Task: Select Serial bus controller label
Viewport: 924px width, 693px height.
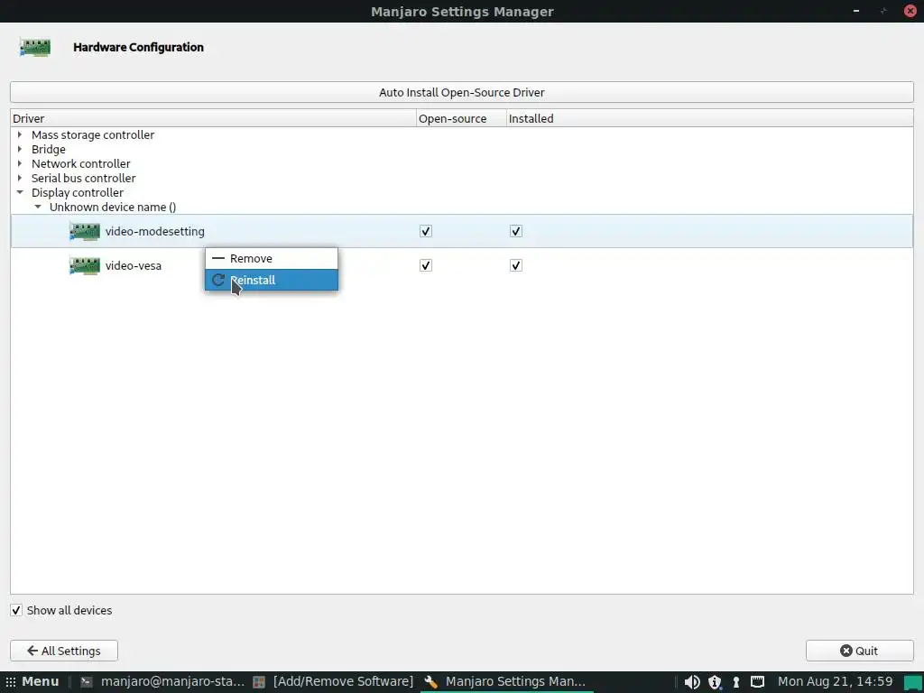Action: click(x=84, y=178)
